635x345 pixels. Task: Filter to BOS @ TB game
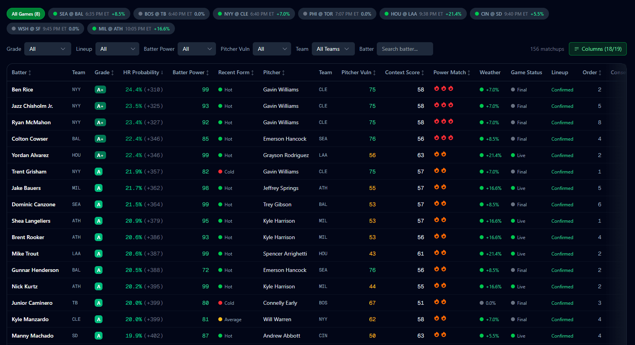171,14
